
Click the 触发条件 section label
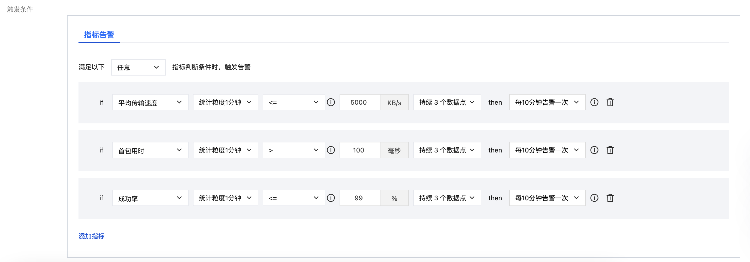pos(20,9)
